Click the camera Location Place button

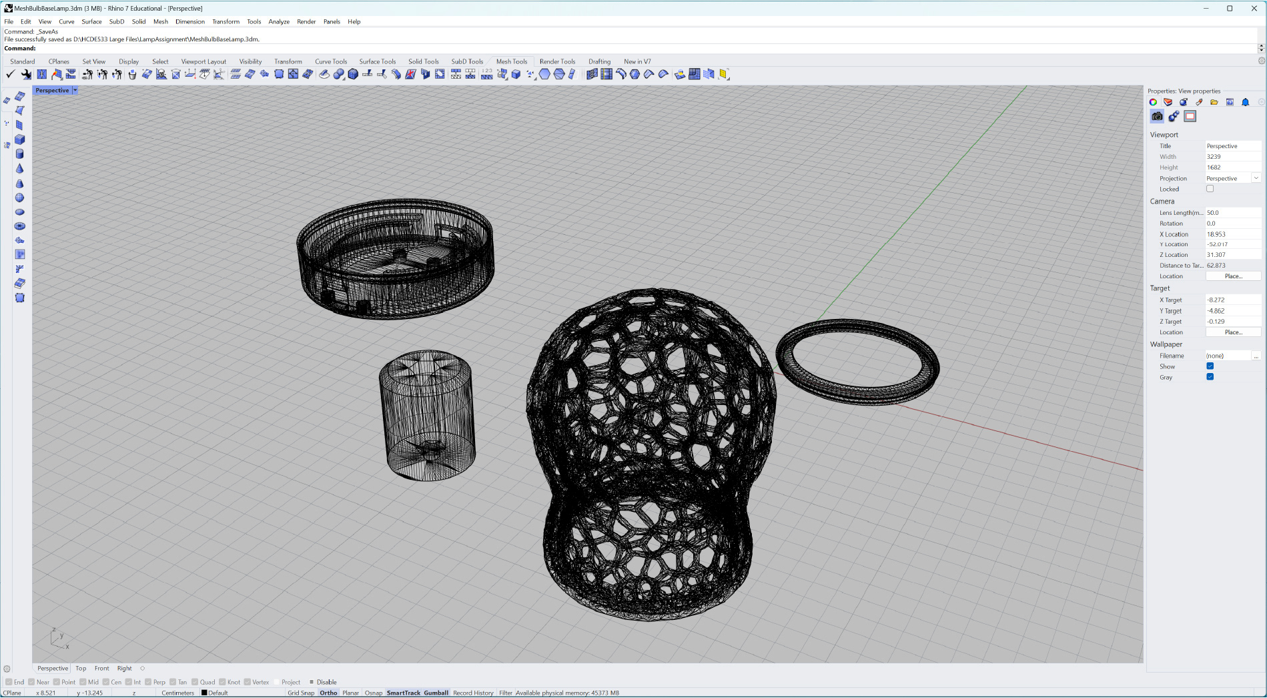click(x=1233, y=276)
